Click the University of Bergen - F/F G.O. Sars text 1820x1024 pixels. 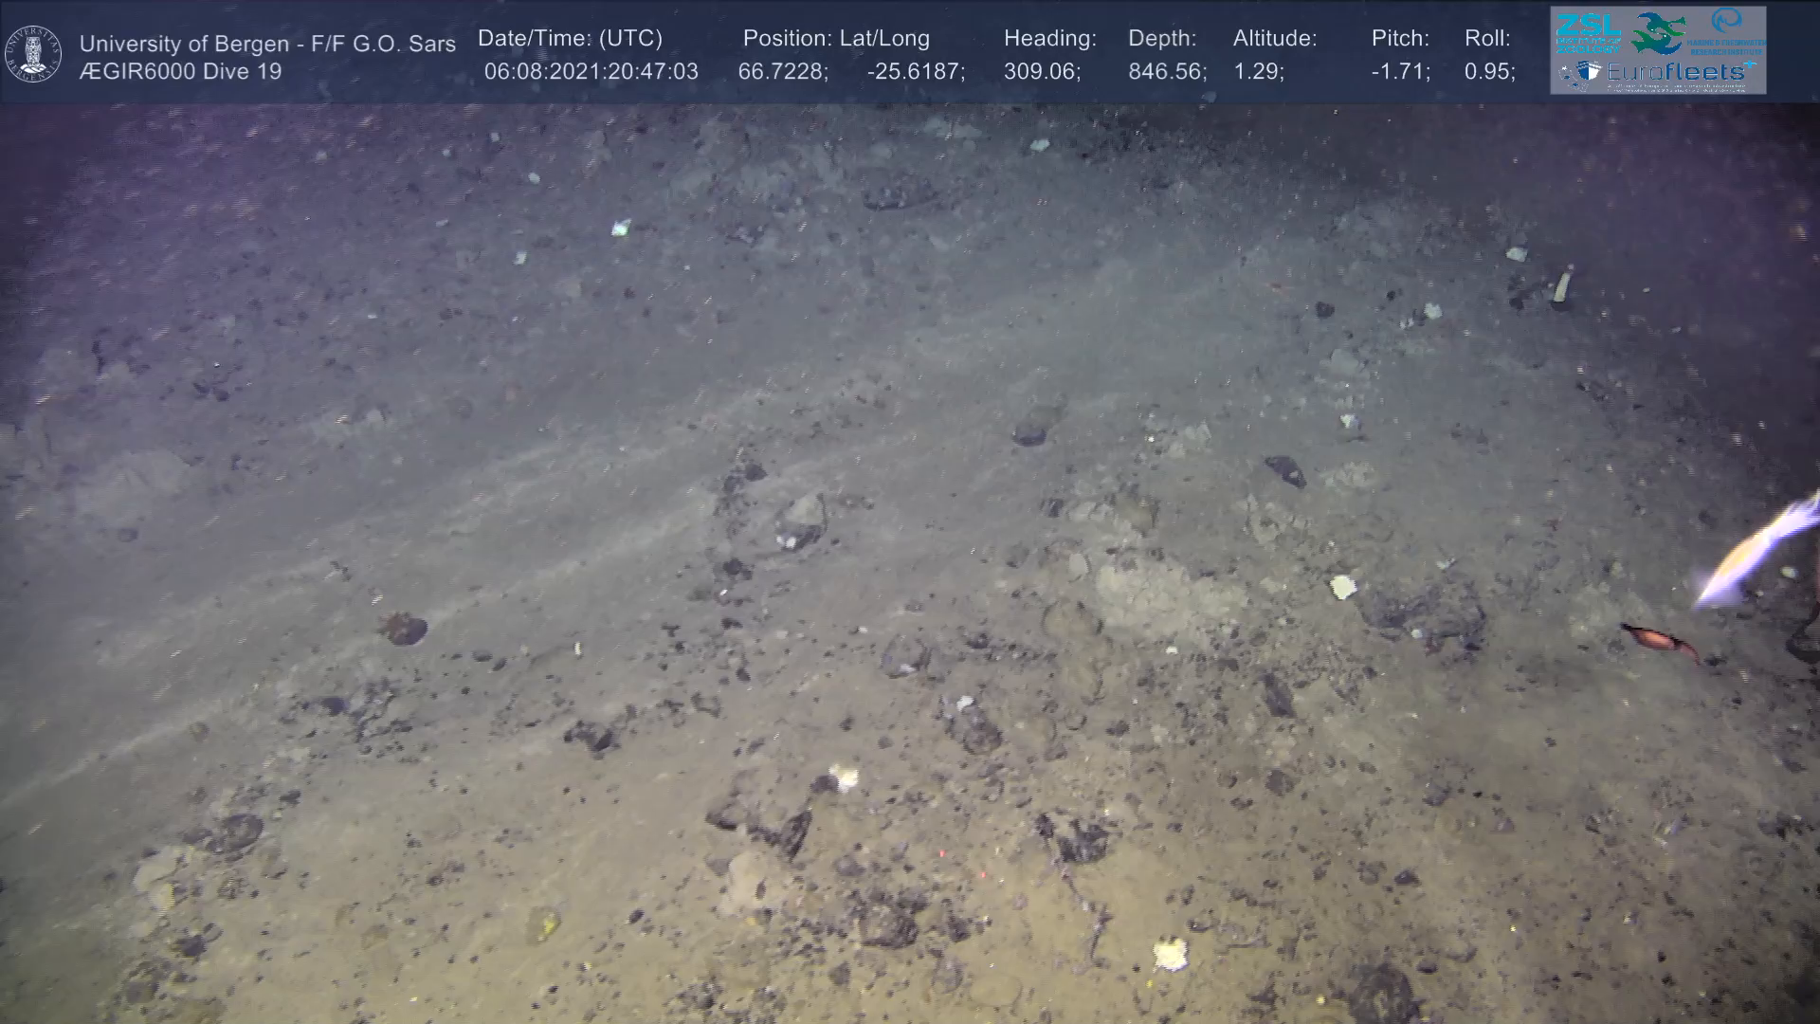click(x=267, y=44)
